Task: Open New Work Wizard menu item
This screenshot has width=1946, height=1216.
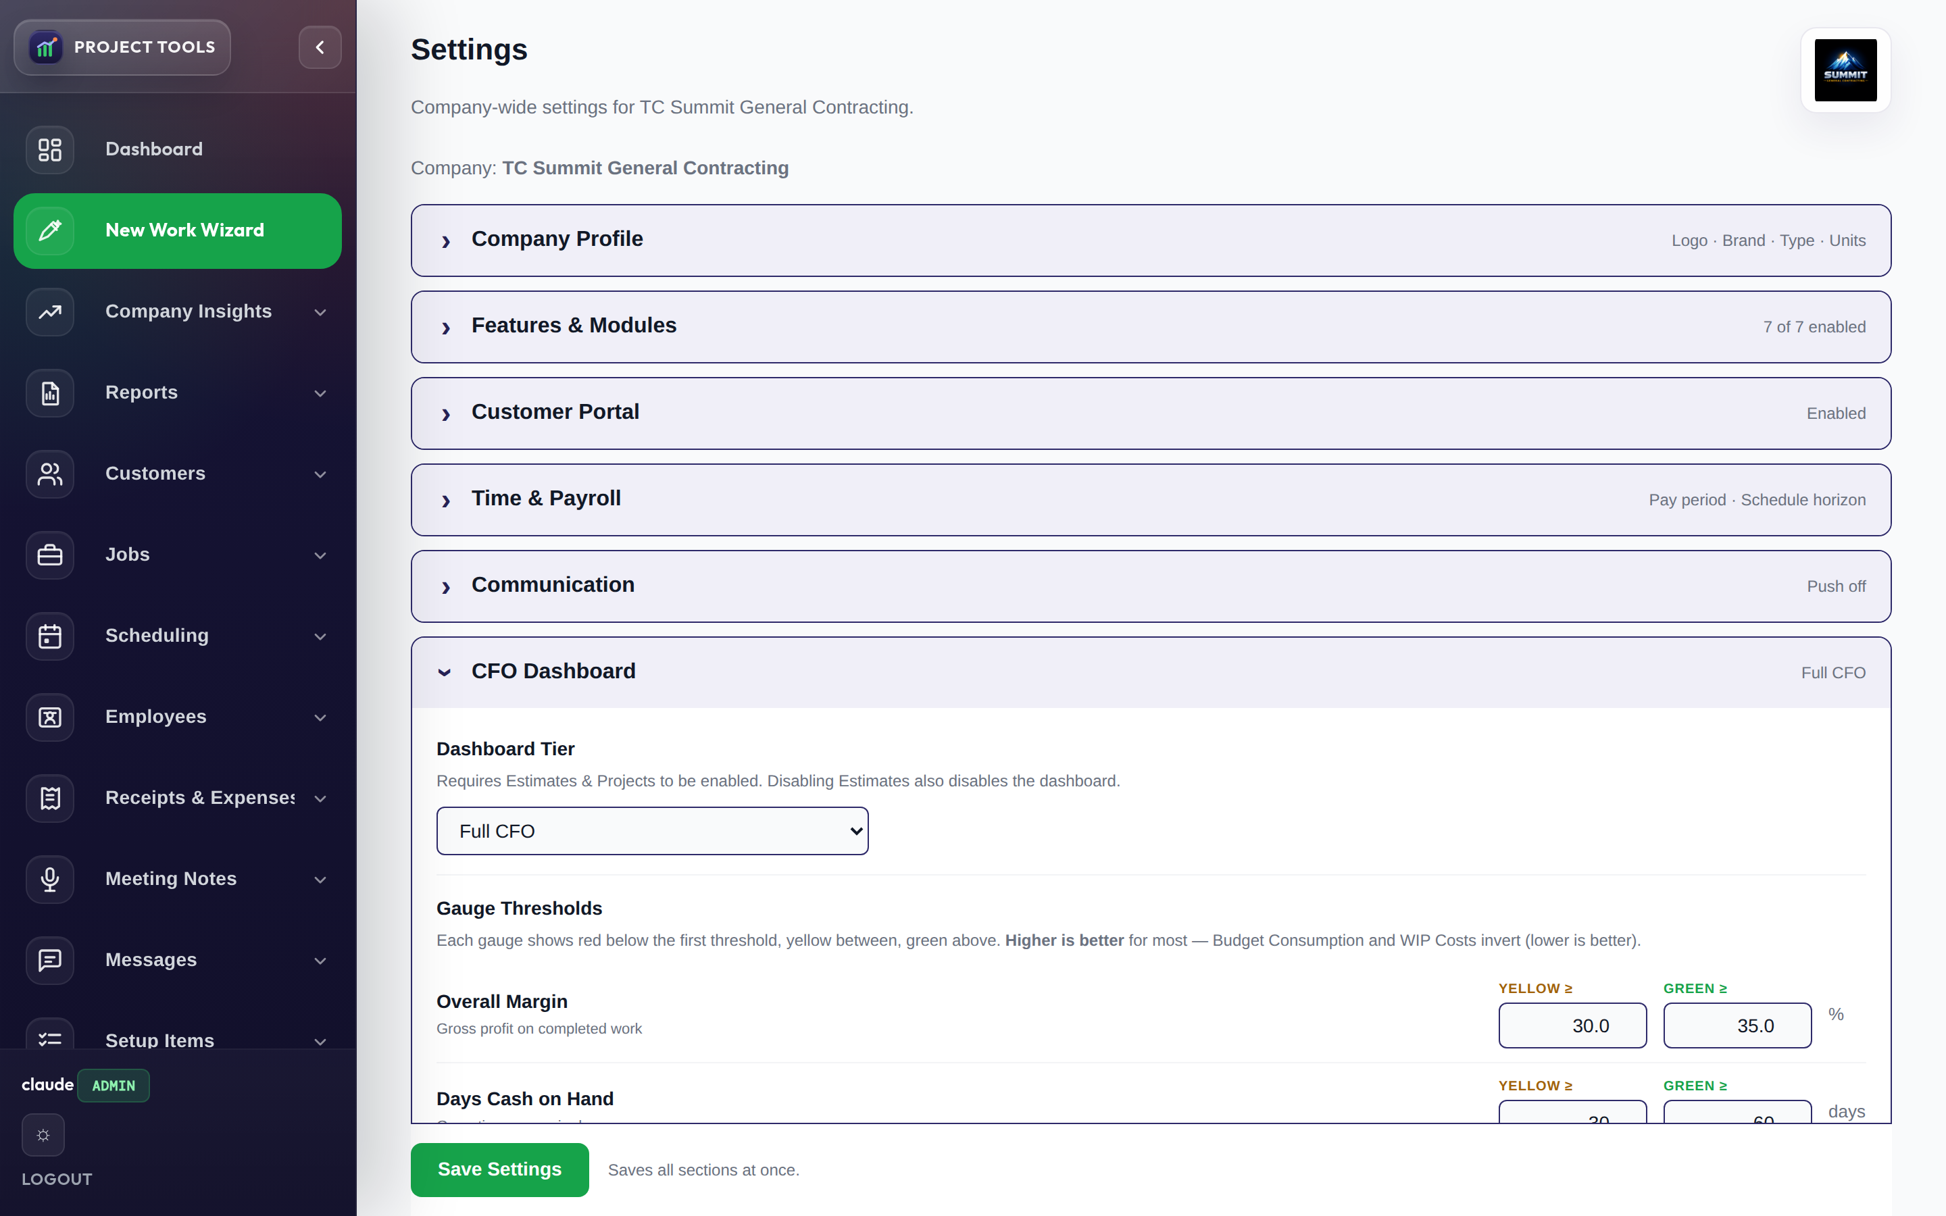Action: 178,231
